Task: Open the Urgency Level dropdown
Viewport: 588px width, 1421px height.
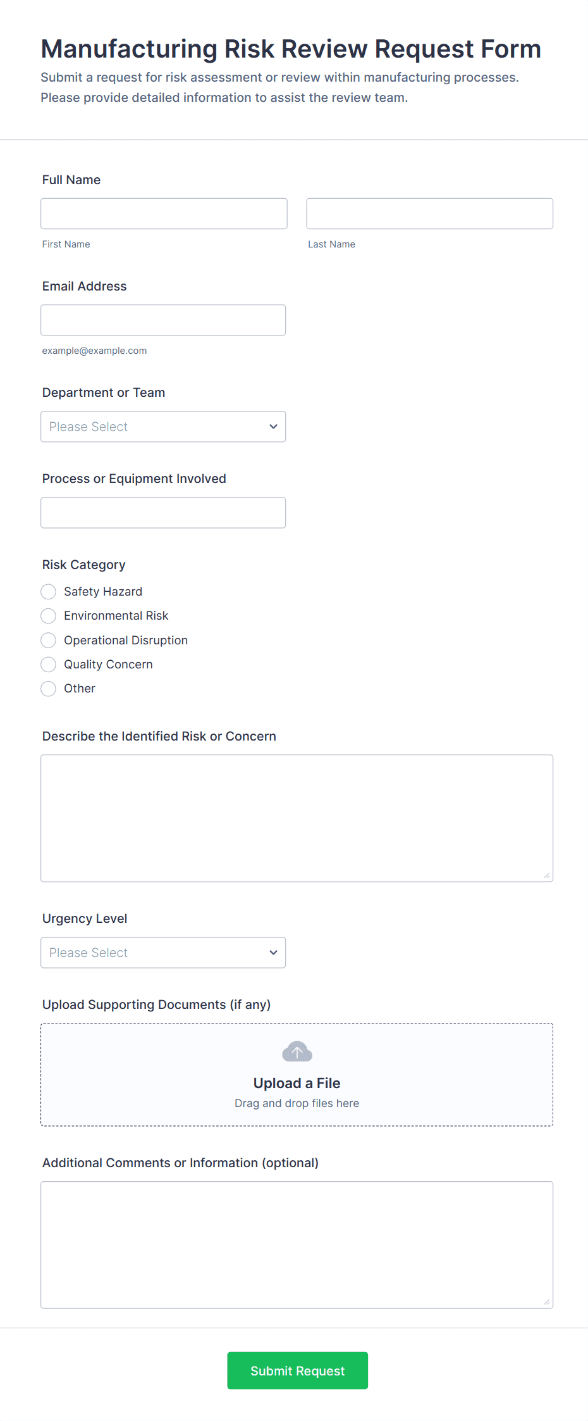Action: coord(162,952)
